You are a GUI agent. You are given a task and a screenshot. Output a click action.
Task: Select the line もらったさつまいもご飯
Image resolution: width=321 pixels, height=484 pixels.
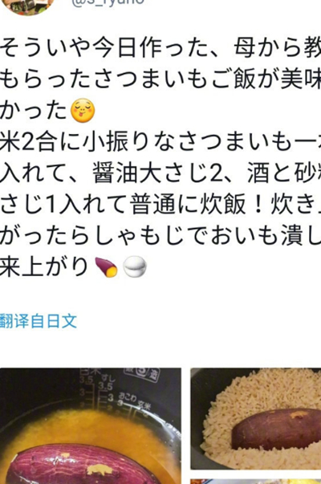[160, 79]
